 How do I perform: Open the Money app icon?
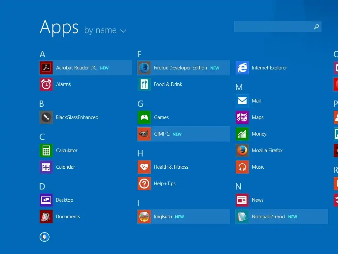pos(242,134)
